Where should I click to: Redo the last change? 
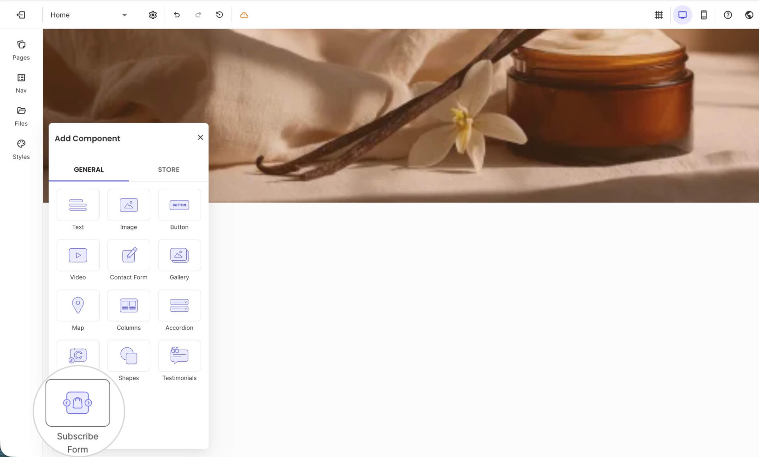click(198, 15)
